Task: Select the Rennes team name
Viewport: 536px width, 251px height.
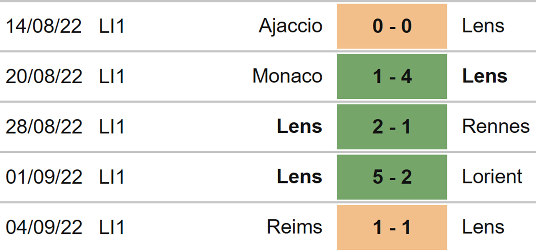Action: point(495,127)
